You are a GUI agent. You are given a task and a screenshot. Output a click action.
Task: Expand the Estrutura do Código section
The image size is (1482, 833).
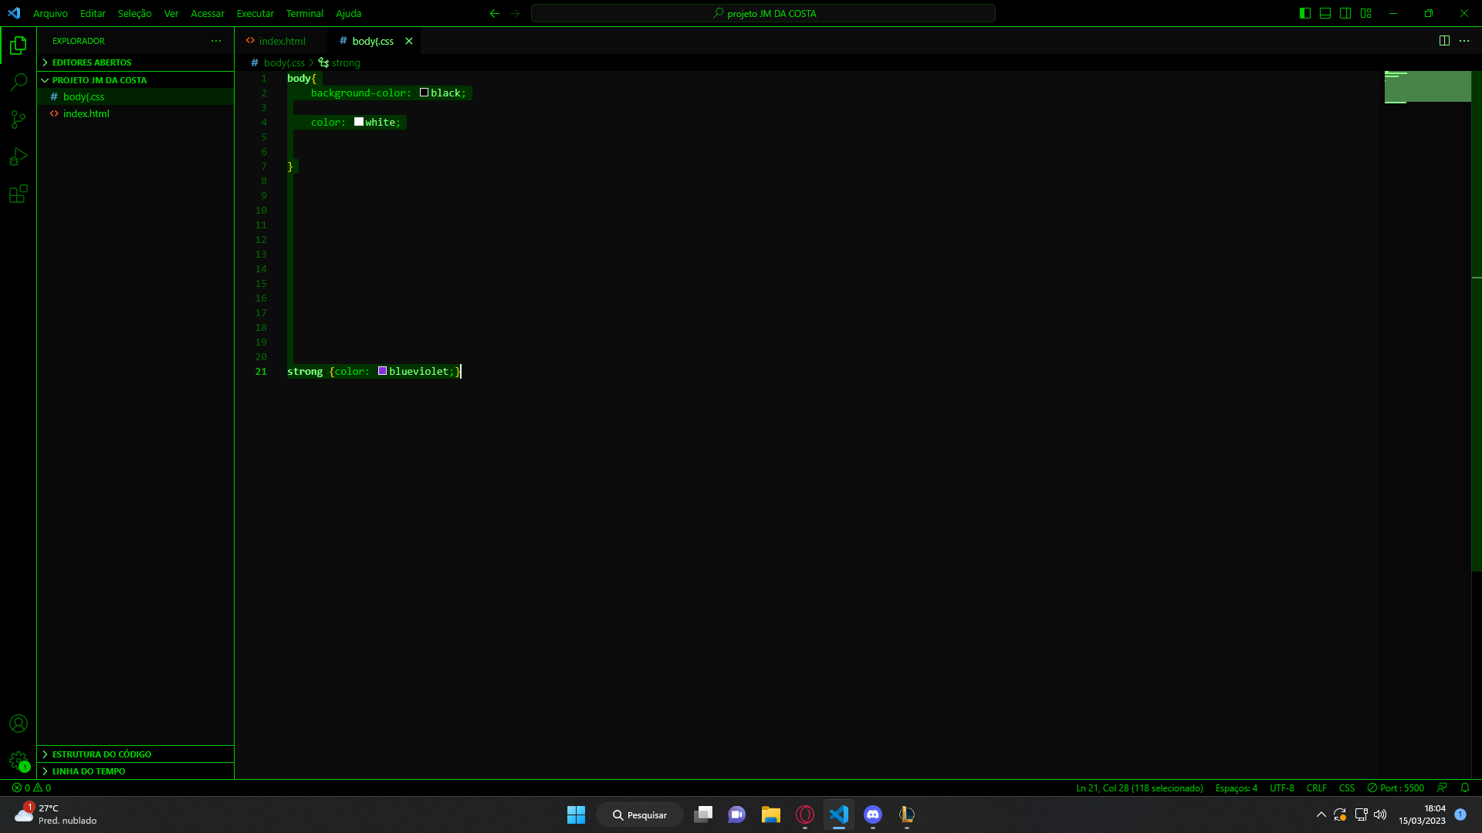[136, 754]
